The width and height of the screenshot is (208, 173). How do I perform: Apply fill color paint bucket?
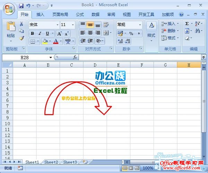[45, 41]
